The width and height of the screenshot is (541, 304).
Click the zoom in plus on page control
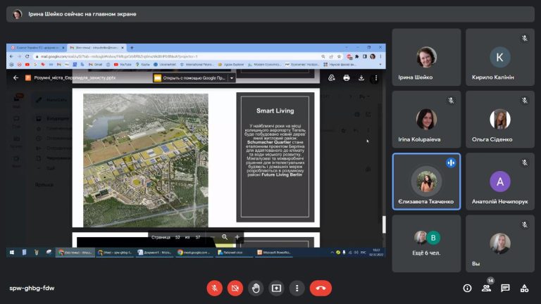[x=237, y=237]
